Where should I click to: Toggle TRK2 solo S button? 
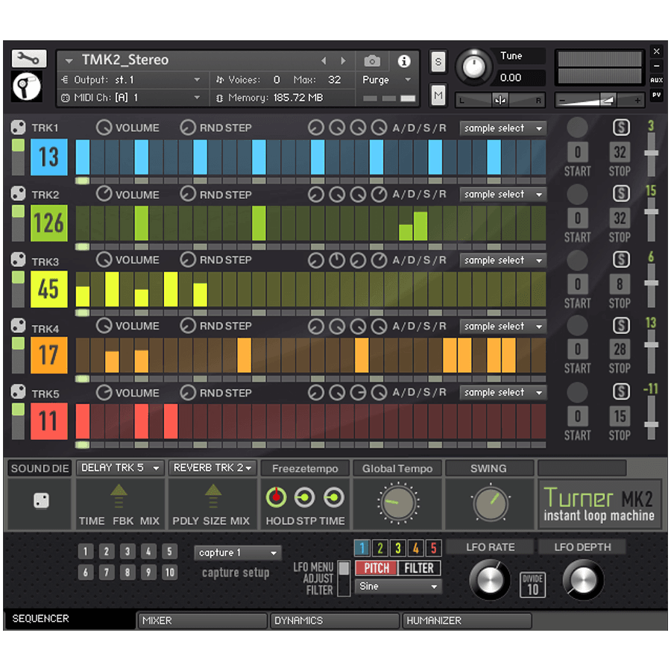point(621,193)
